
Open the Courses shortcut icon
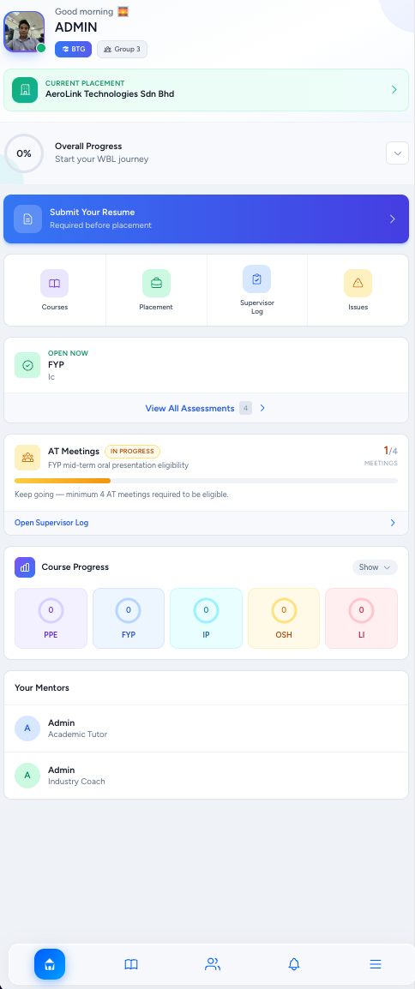pyautogui.click(x=54, y=283)
